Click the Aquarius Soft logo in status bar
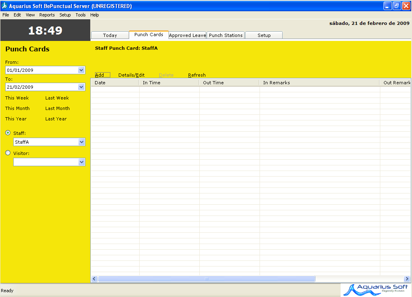This screenshot has height=297, width=412. point(376,290)
